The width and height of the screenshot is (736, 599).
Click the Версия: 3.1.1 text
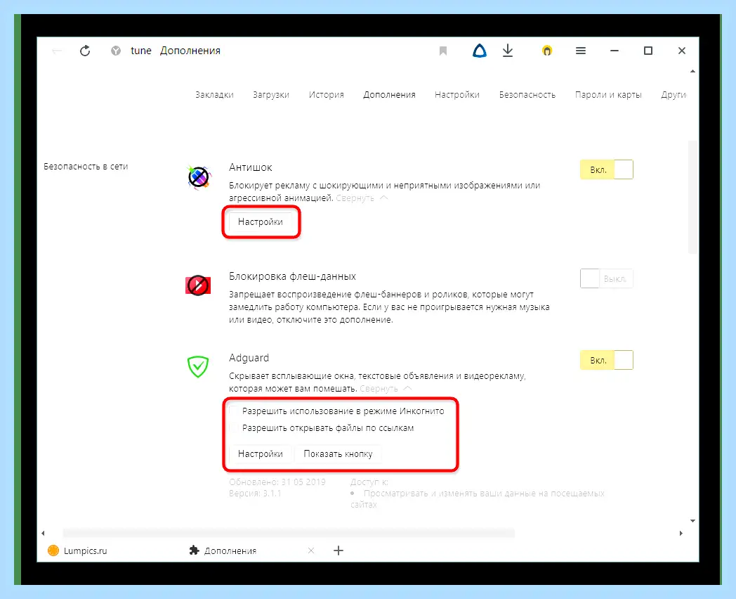pos(256,494)
